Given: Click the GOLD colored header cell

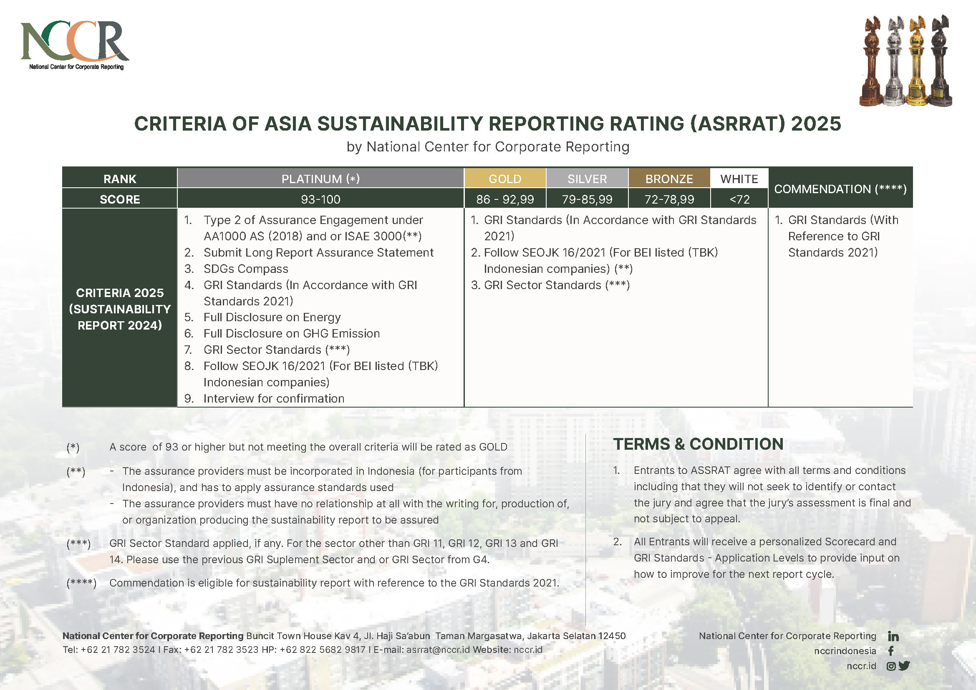Looking at the screenshot, I should tap(504, 179).
